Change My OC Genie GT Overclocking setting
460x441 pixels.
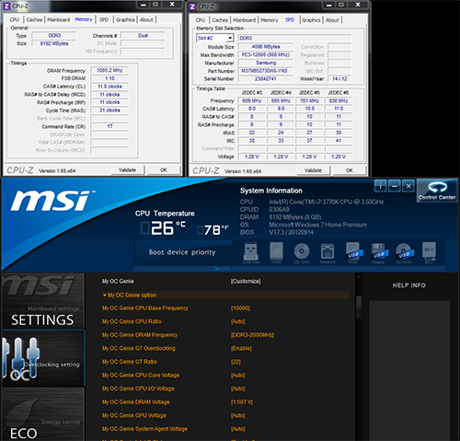(241, 348)
